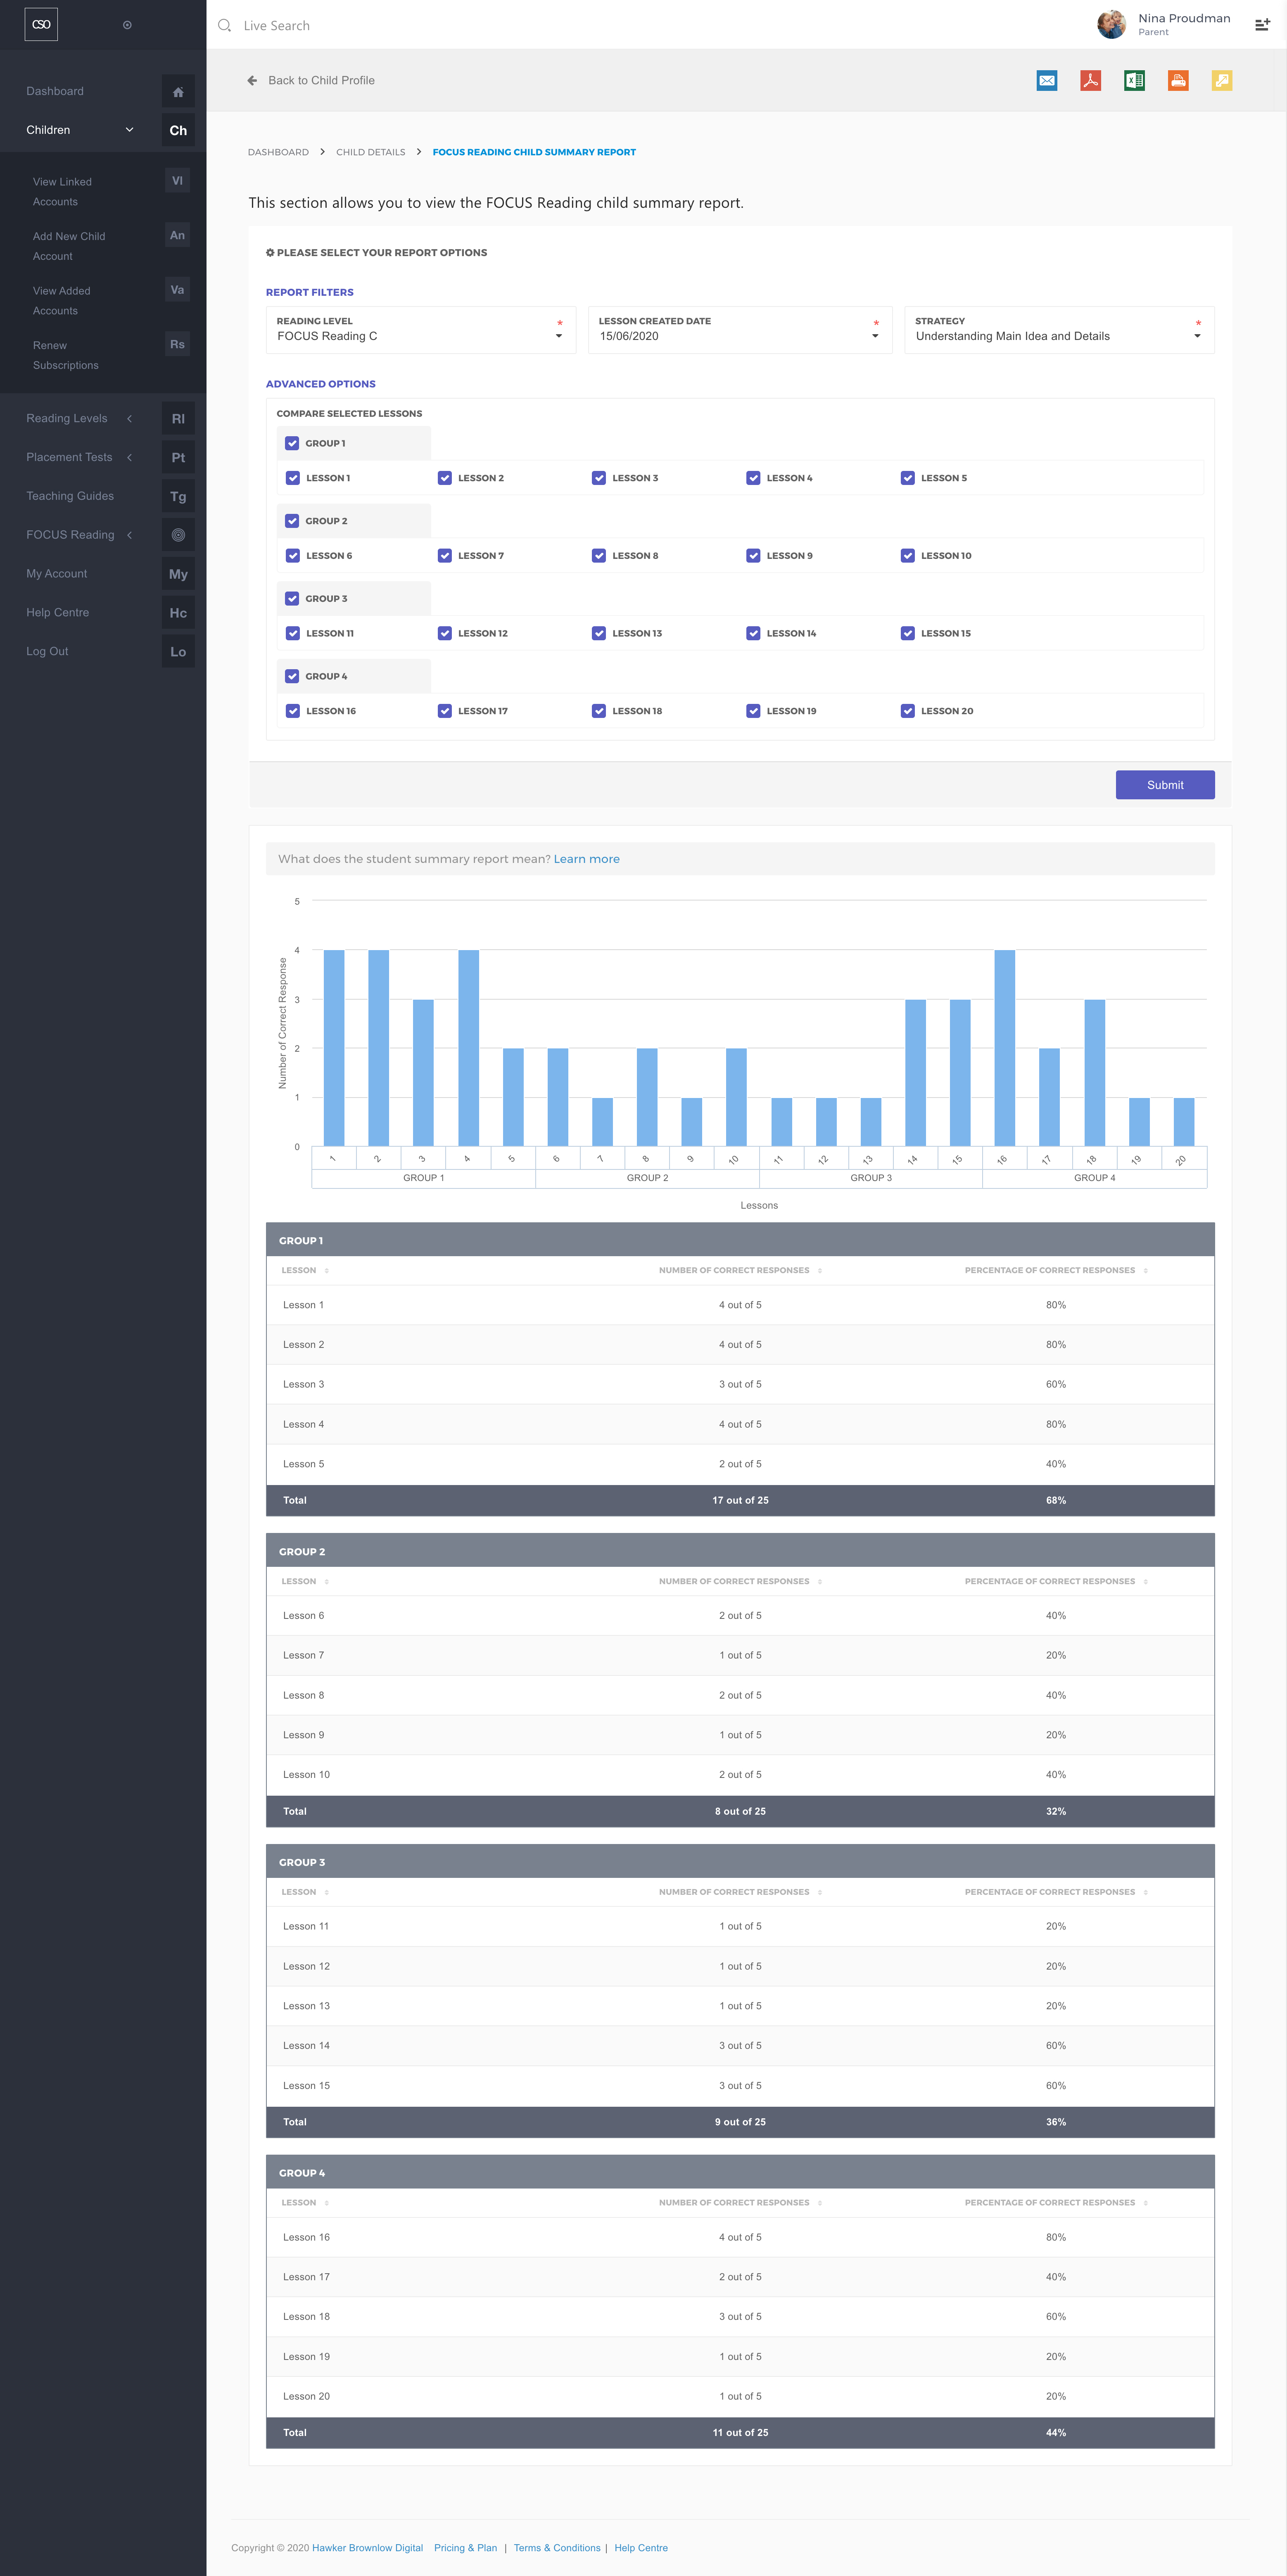Click into the Live Search field
Screen dimensions: 1287x2576
coord(277,26)
